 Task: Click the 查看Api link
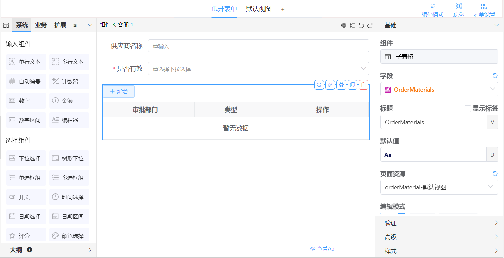[x=323, y=249]
